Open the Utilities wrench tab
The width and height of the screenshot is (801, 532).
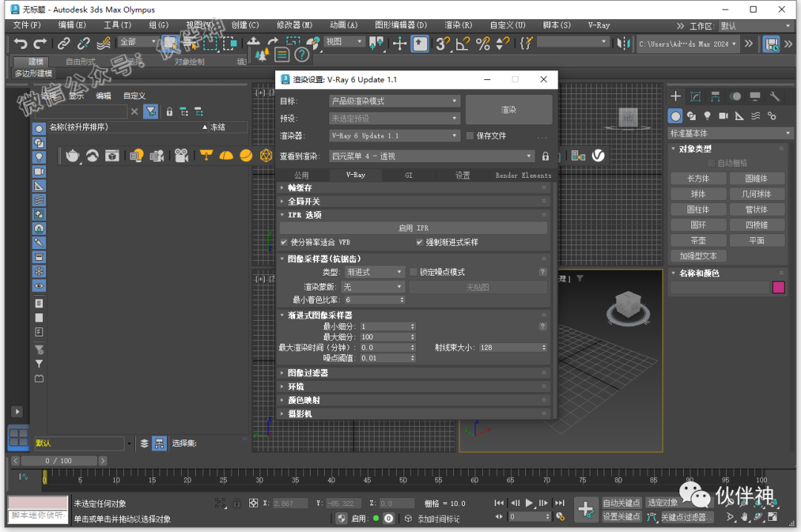coord(775,96)
